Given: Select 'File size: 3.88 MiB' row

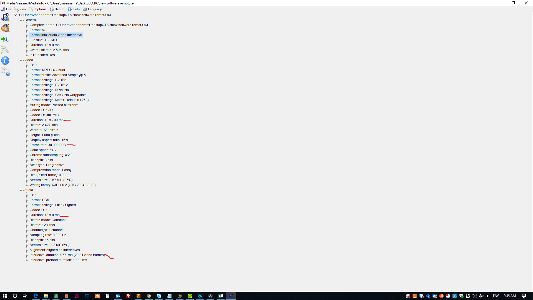Looking at the screenshot, I should [43, 40].
